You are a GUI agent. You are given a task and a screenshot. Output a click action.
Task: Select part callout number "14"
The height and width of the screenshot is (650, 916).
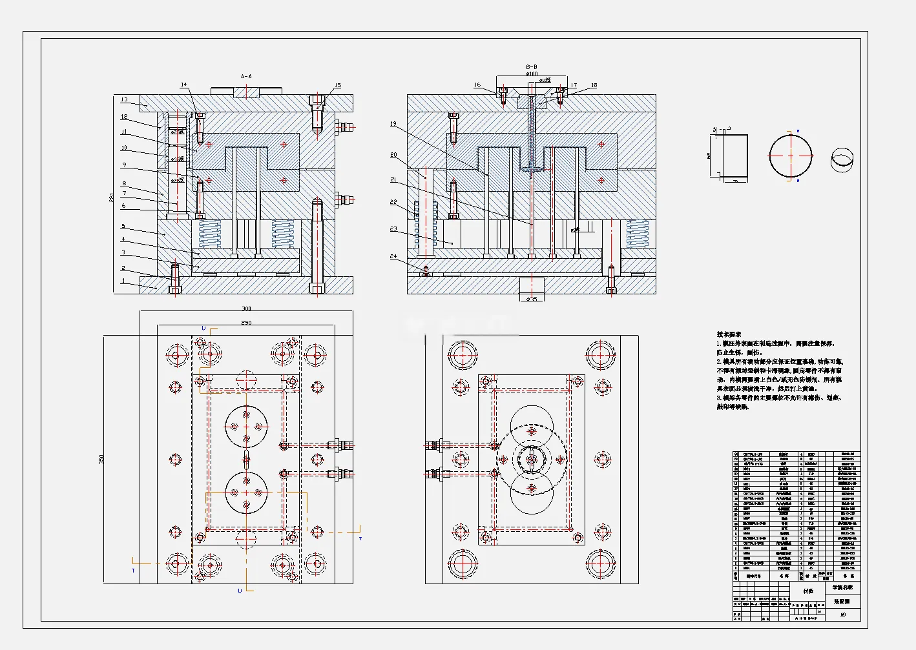(184, 85)
